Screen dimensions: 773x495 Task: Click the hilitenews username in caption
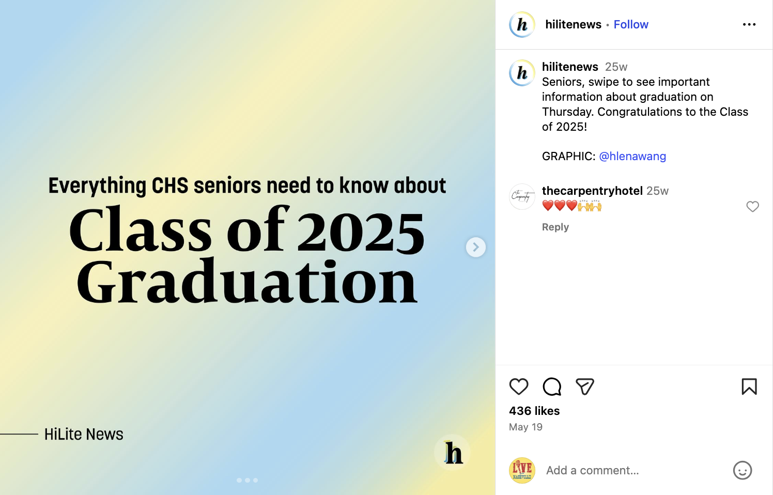(x=570, y=67)
